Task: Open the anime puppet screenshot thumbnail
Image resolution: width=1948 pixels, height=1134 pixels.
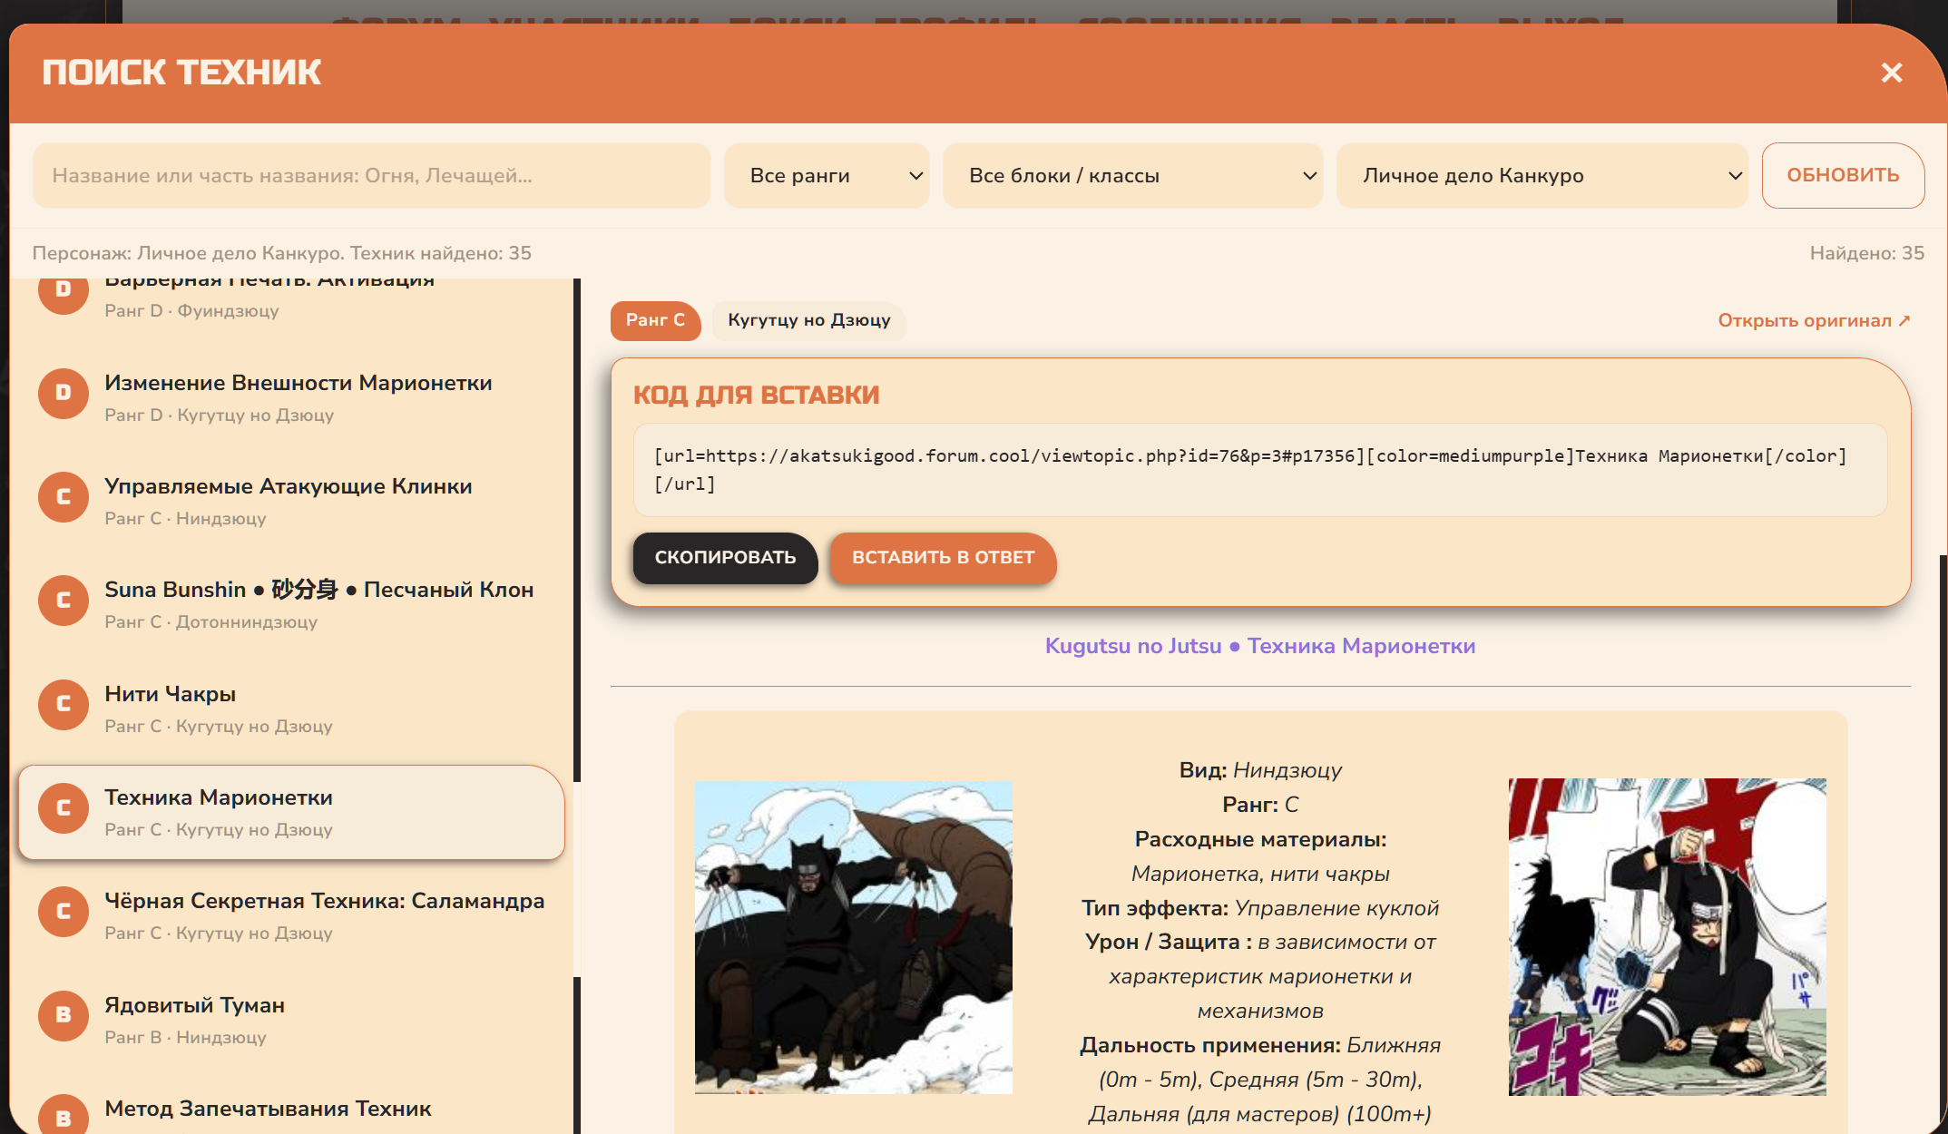Action: pyautogui.click(x=854, y=937)
